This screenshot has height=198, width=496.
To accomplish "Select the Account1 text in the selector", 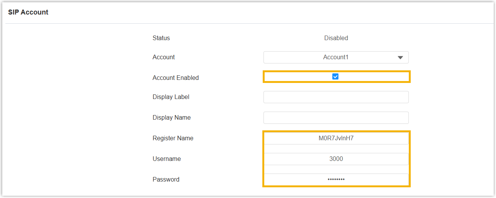I will [x=335, y=57].
